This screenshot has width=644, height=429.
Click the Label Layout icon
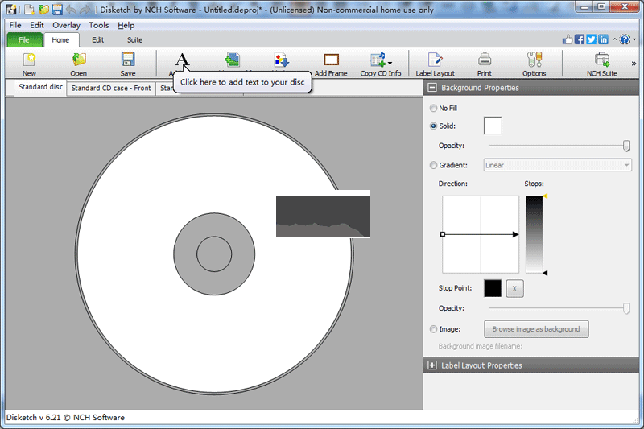[x=435, y=63]
